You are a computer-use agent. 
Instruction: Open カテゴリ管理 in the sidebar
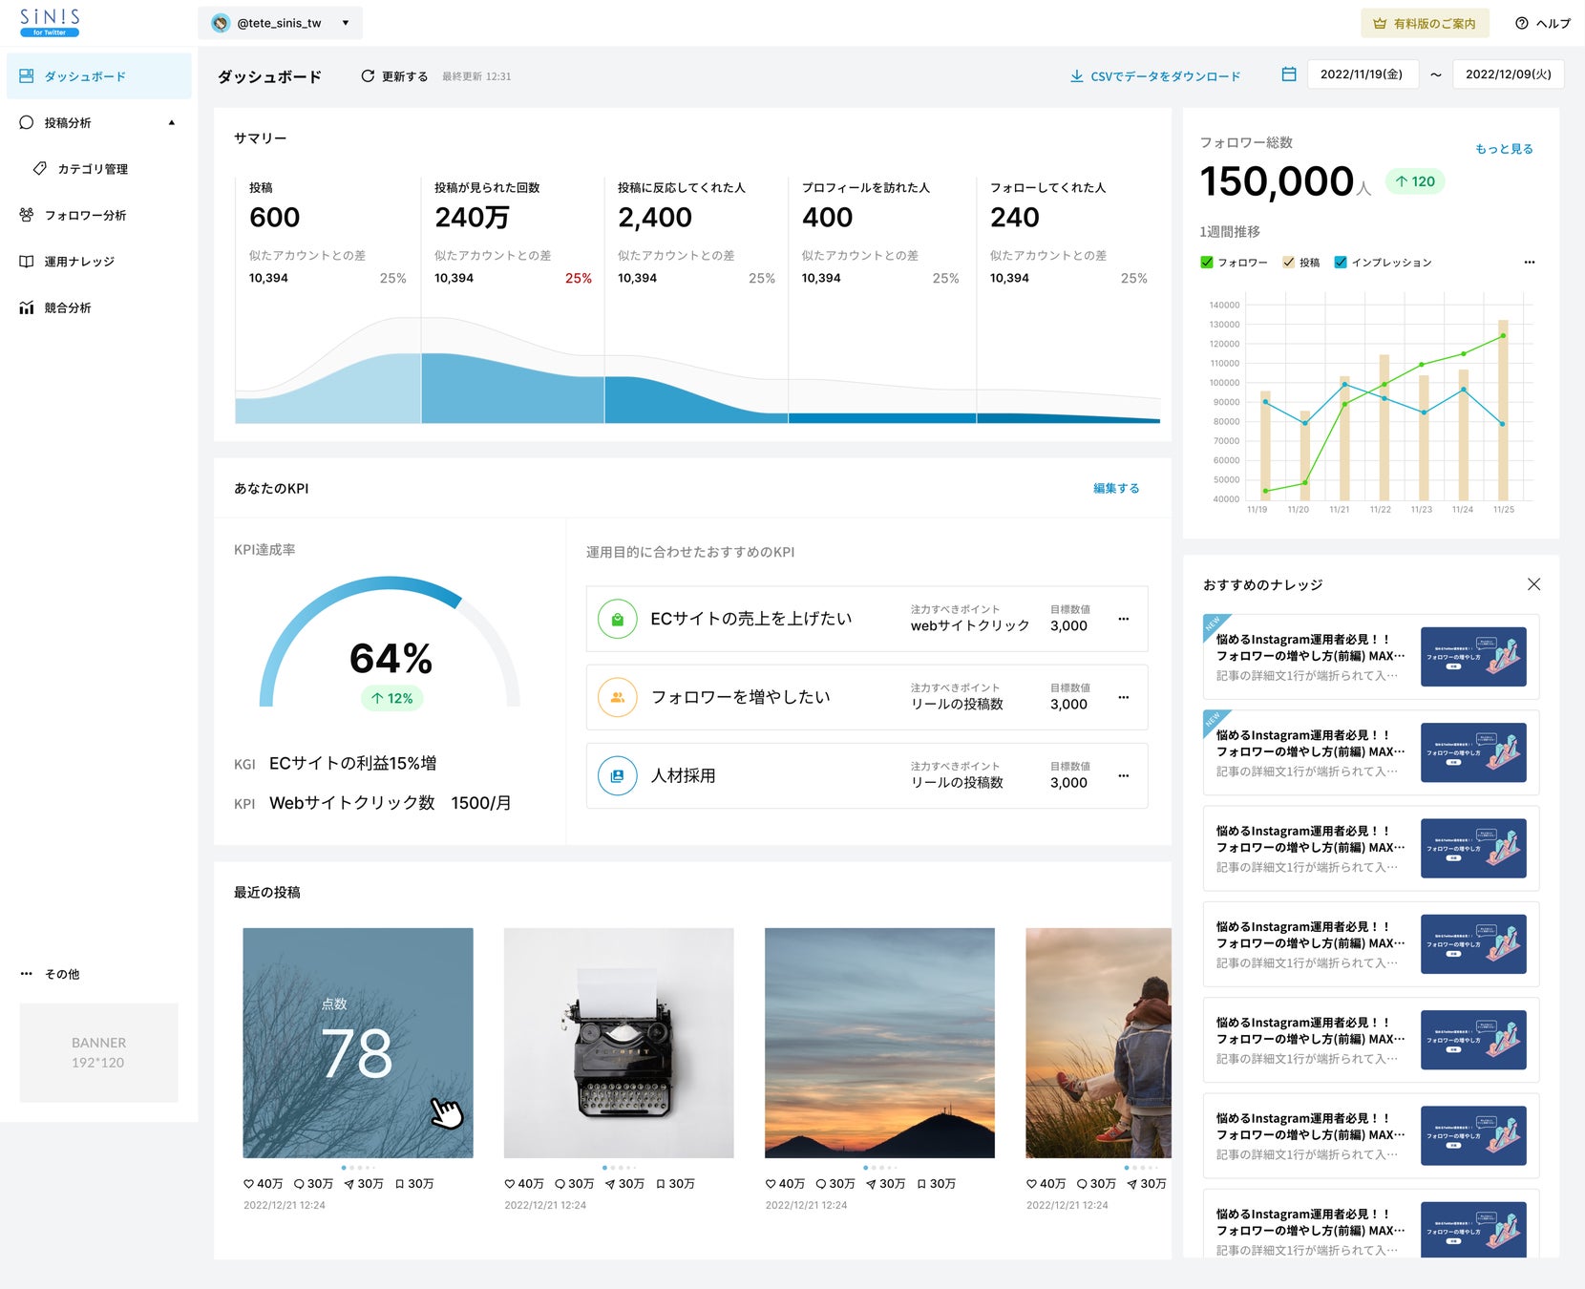click(82, 169)
